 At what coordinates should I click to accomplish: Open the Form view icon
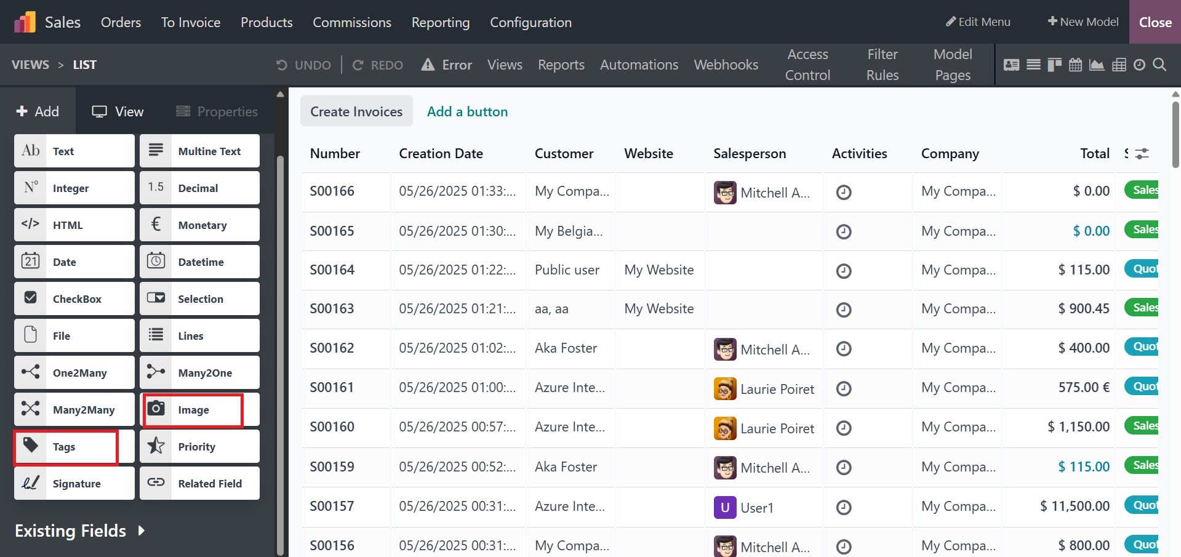[x=1011, y=65]
